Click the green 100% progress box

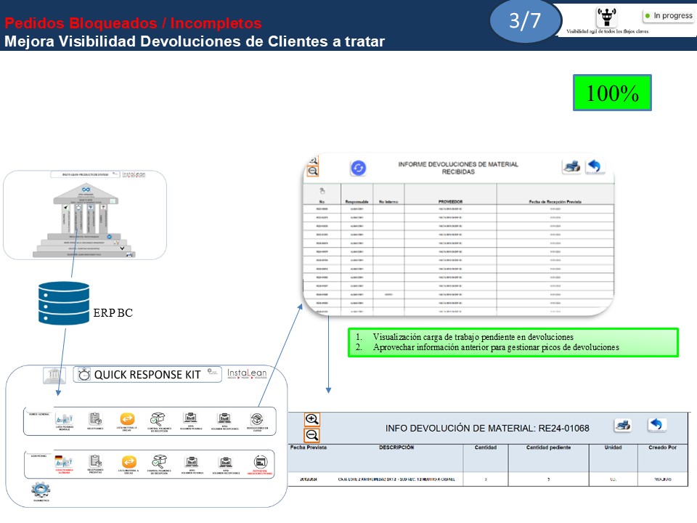[611, 93]
